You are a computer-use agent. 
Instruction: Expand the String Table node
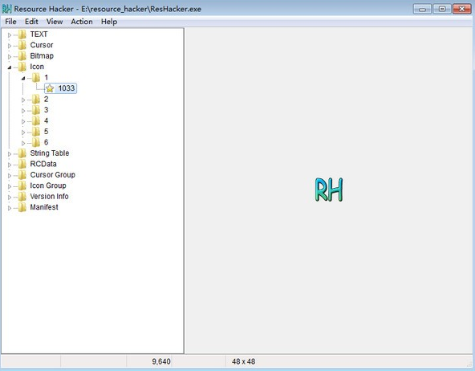(x=10, y=154)
